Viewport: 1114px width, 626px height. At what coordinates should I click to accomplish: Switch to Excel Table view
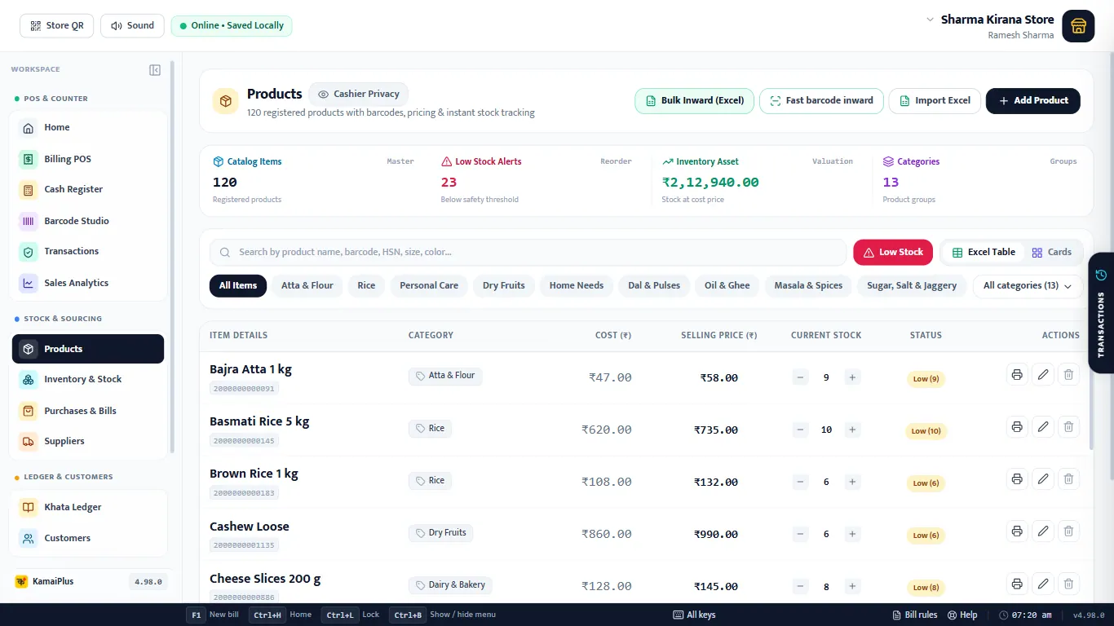coord(984,253)
